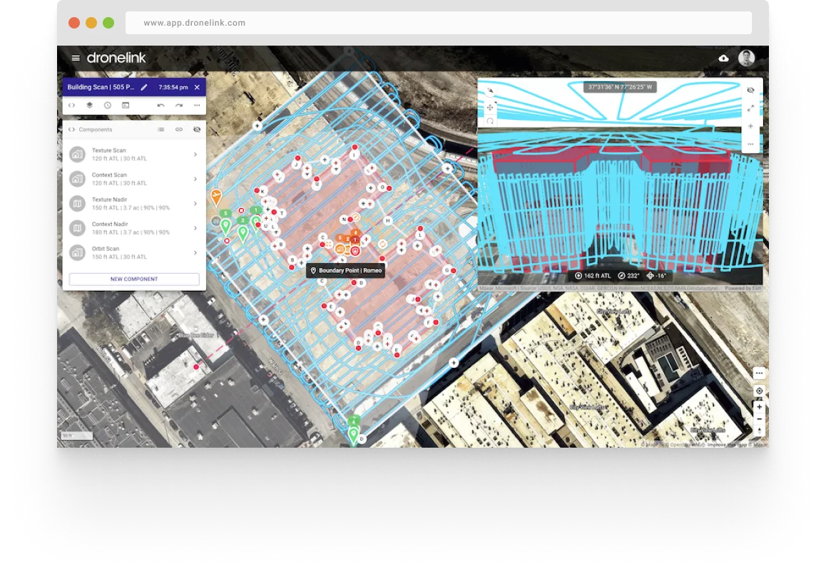Zoom out on the main map
This screenshot has width=826, height=576.
(759, 419)
